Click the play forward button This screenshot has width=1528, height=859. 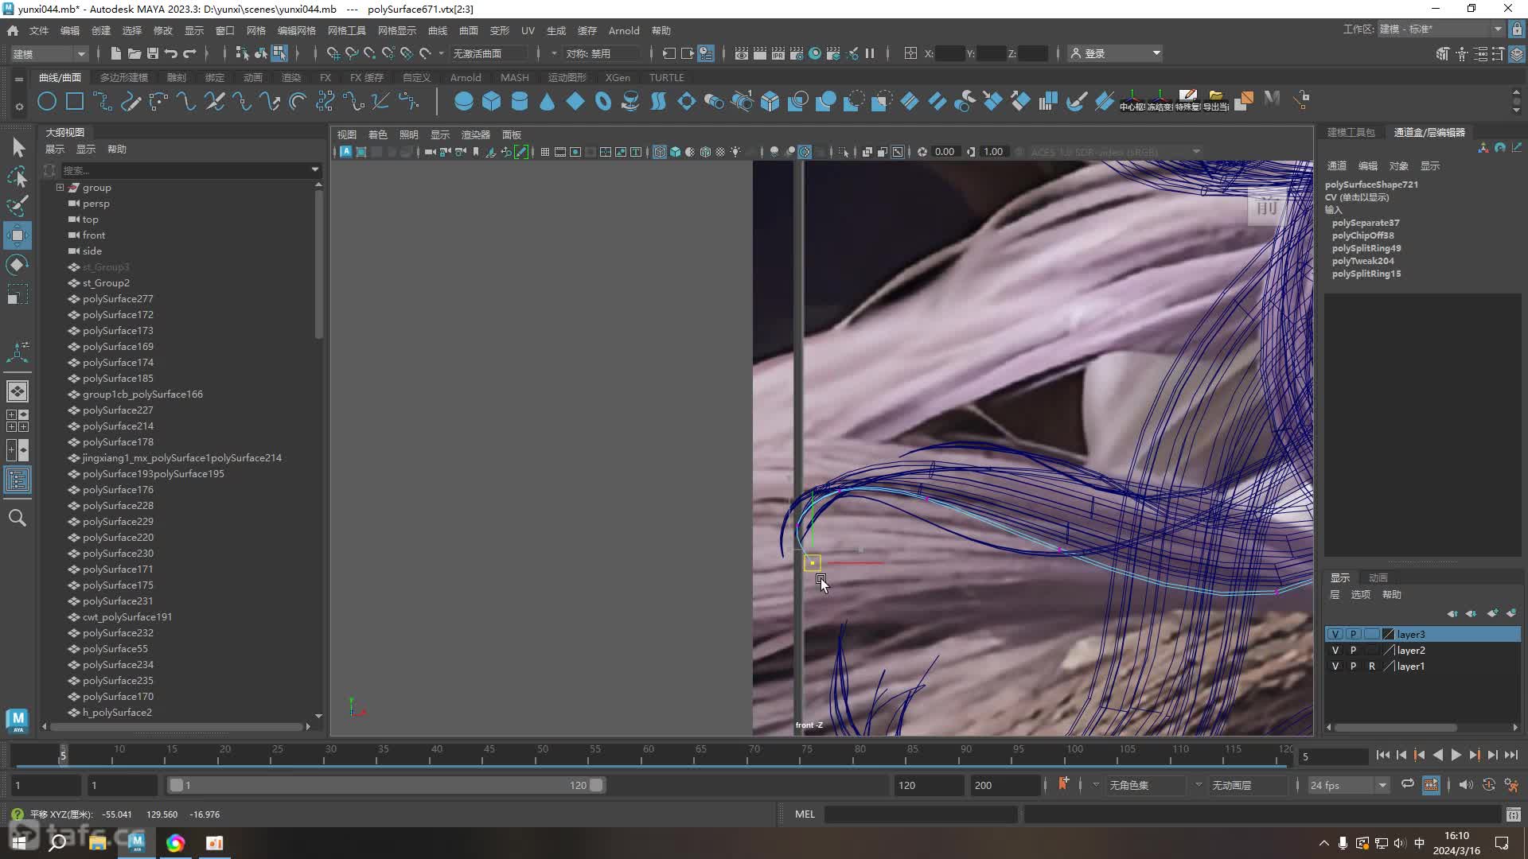click(1456, 756)
